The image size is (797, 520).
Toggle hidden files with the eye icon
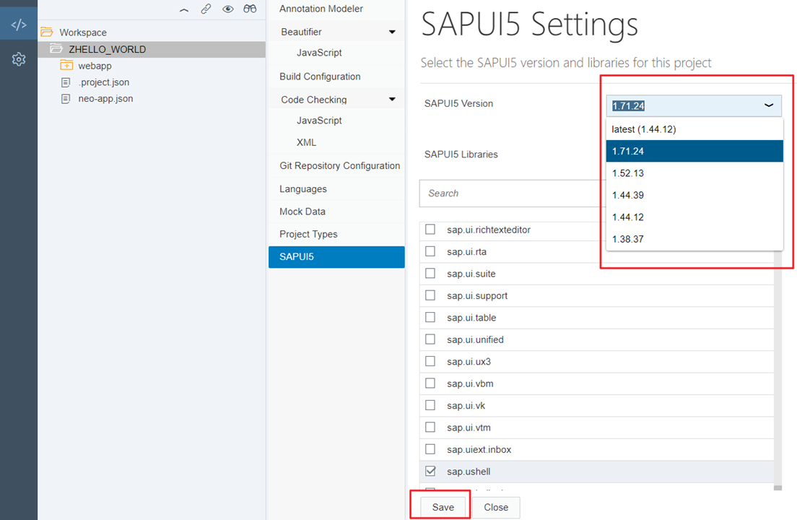[x=227, y=9]
